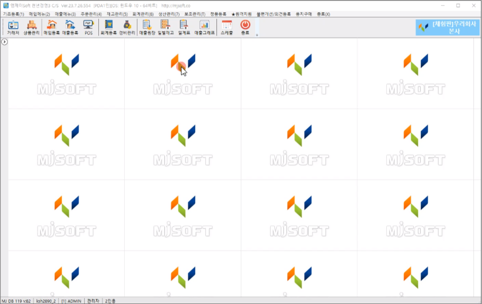The width and height of the screenshot is (482, 304).
Task: Open the 재고관리(5) menu
Action: click(117, 14)
